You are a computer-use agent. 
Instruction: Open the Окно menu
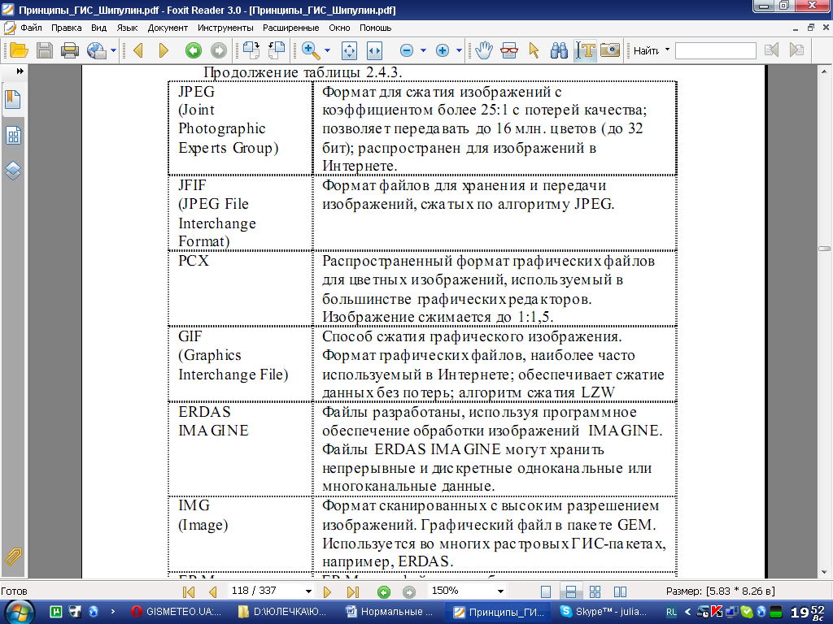click(339, 28)
